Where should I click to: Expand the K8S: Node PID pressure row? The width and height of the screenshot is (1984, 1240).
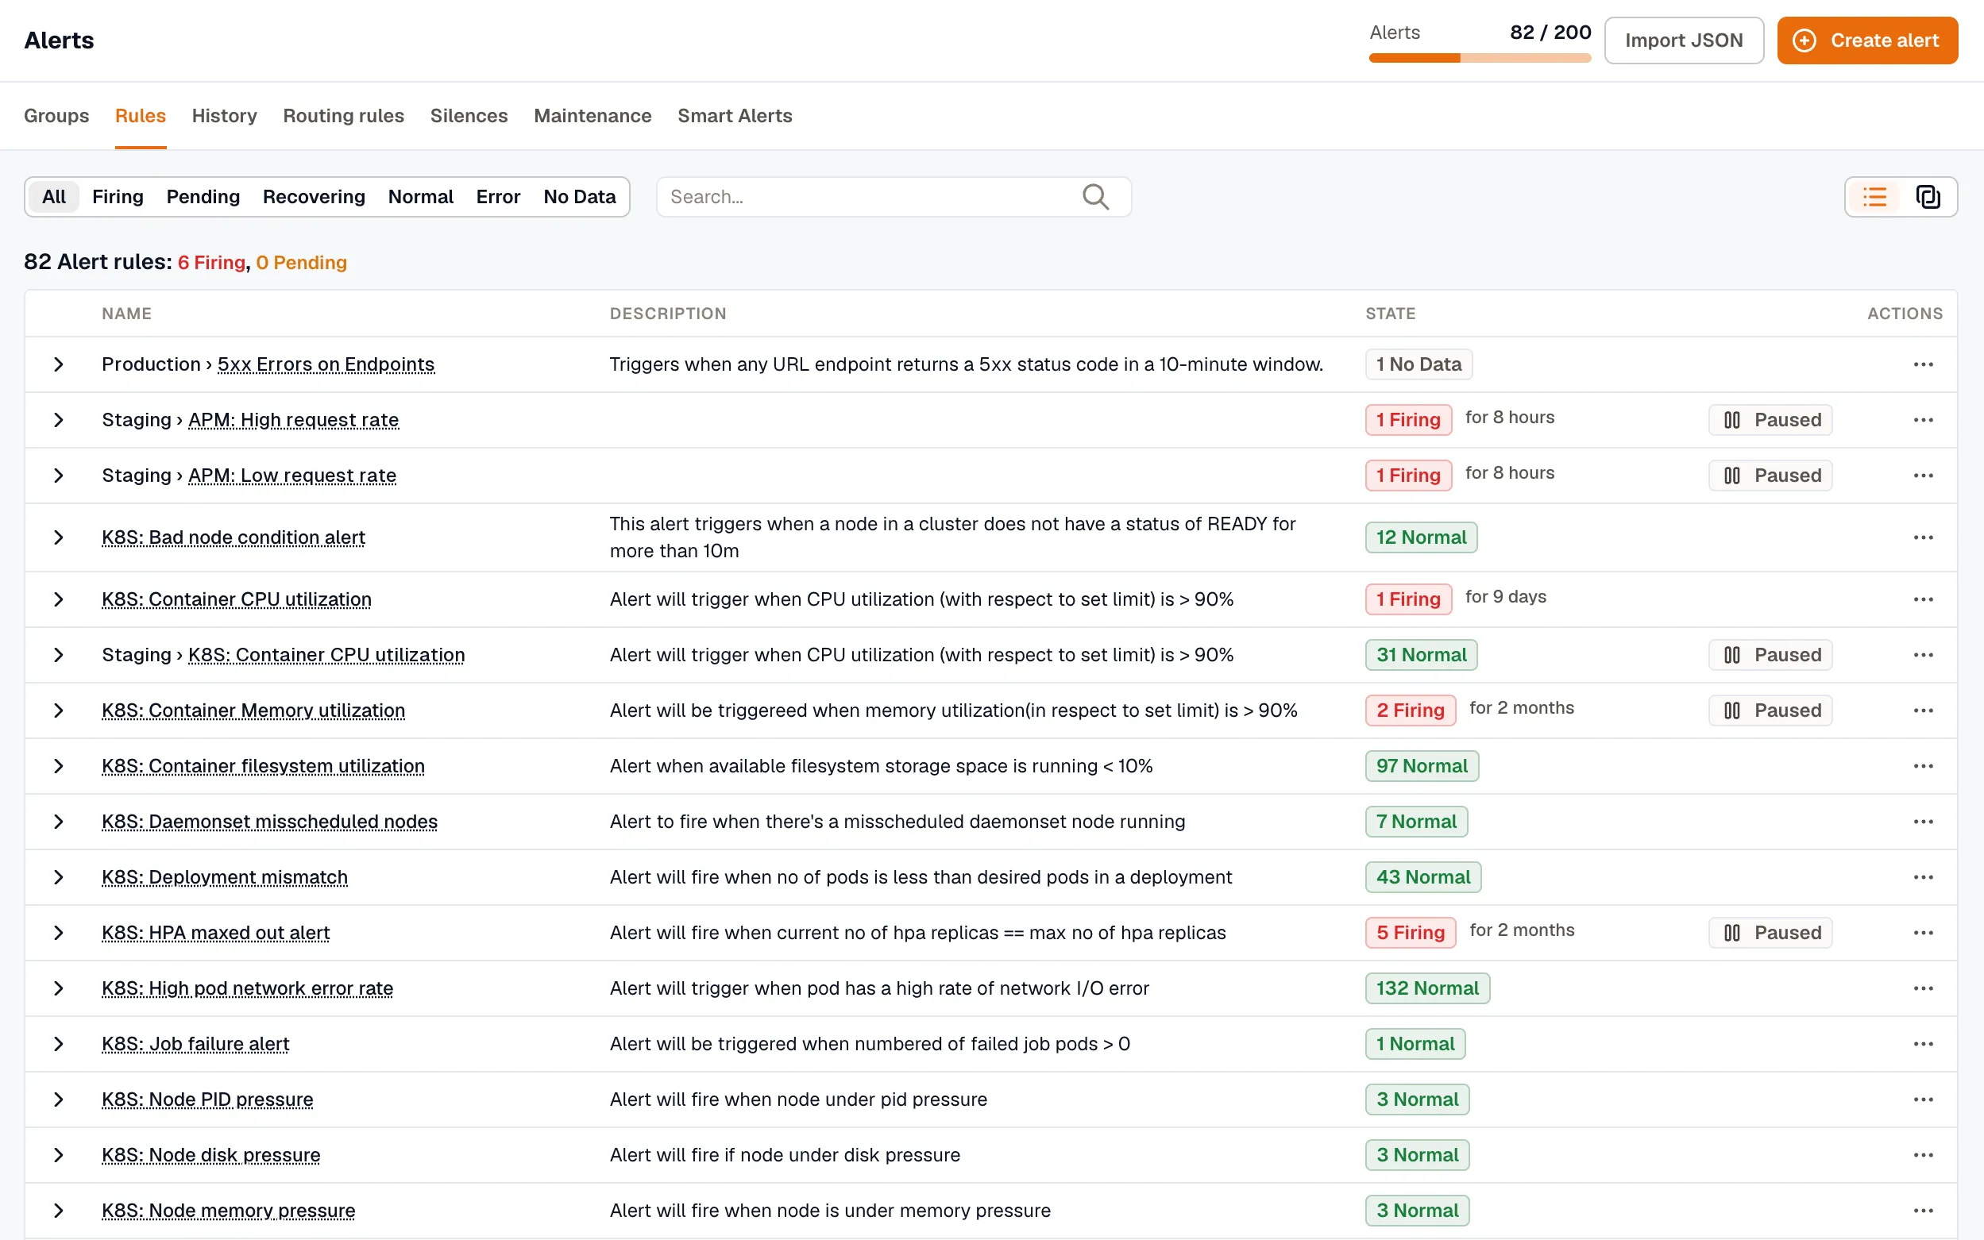tap(58, 1099)
